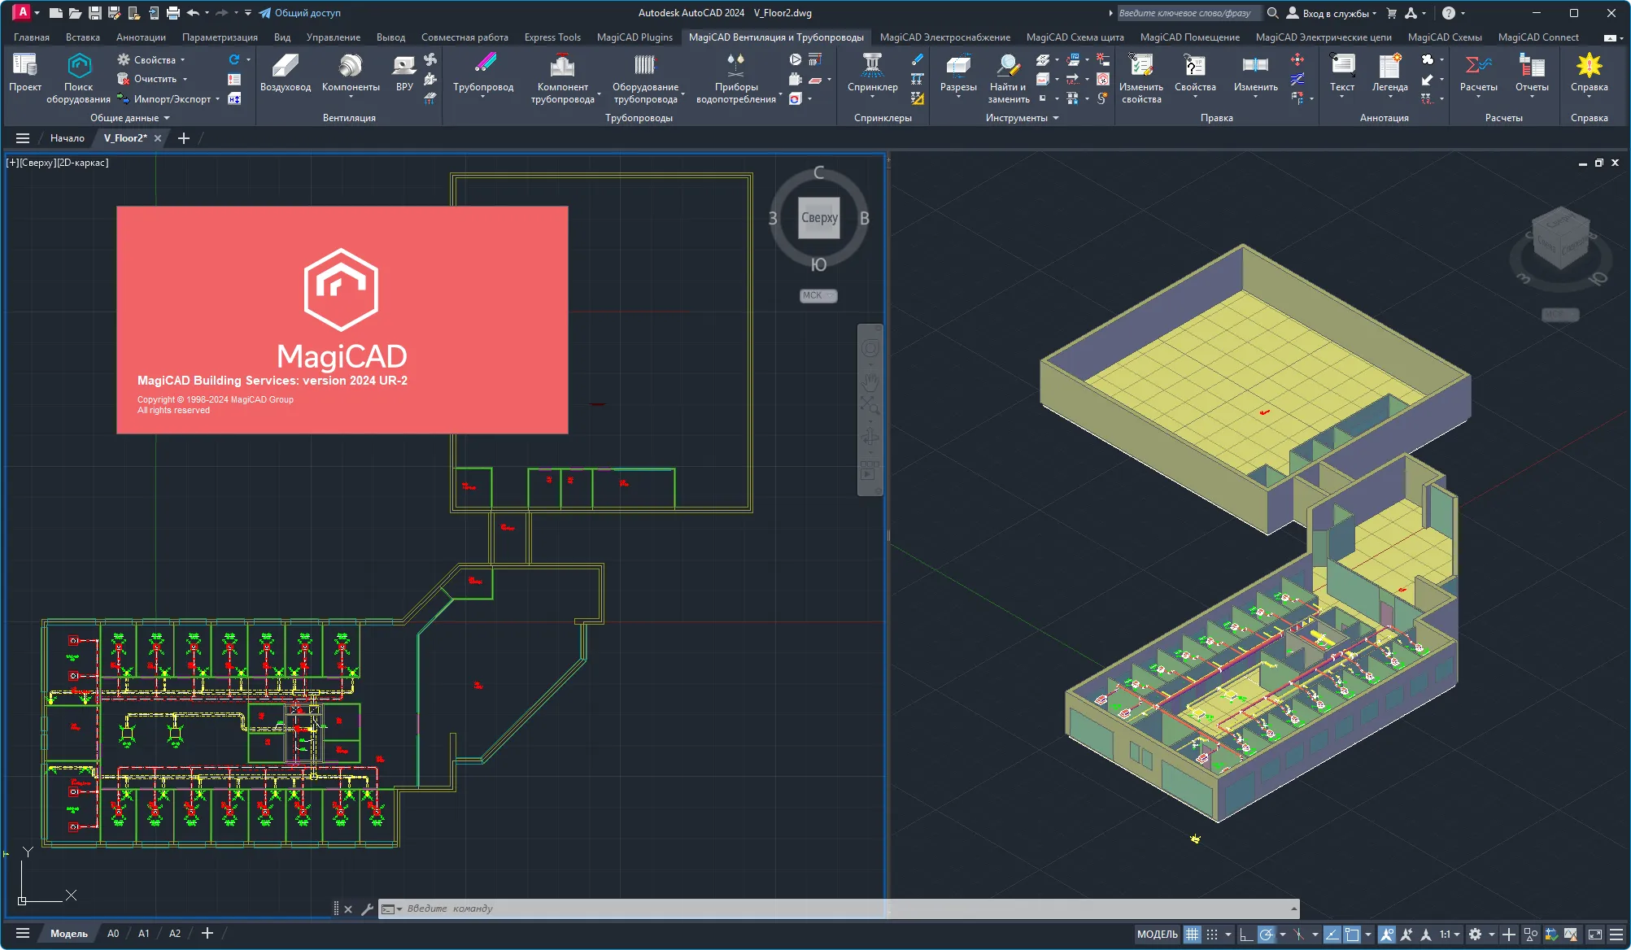Screen dimensions: 1631x950
Task: Add a new drawing tab with plus button
Action: [184, 138]
